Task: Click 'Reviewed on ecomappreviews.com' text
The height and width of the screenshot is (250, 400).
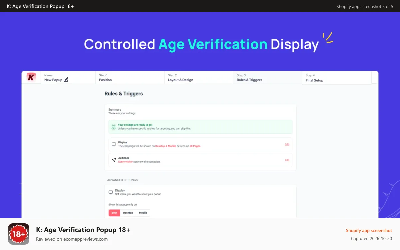Action: [x=72, y=239]
